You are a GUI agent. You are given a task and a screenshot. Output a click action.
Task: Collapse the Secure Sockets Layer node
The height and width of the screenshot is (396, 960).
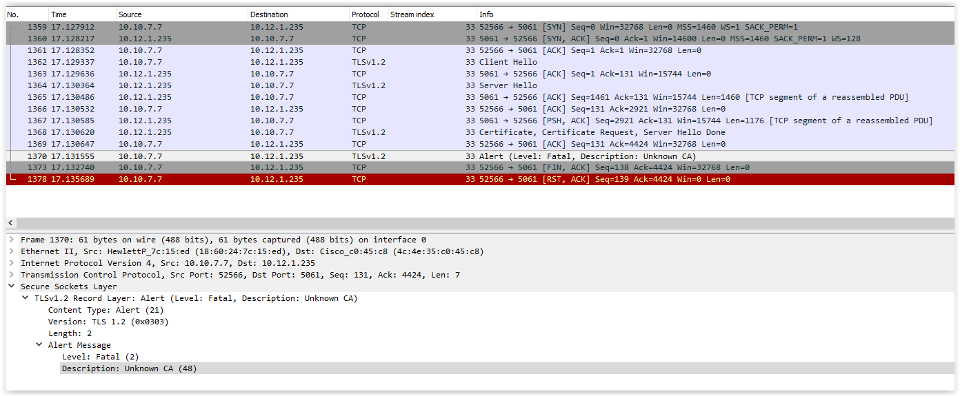pyautogui.click(x=11, y=286)
